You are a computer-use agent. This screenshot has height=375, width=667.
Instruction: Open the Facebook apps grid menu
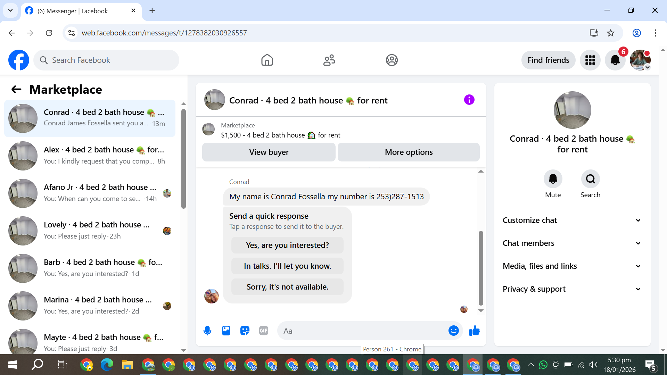[590, 60]
